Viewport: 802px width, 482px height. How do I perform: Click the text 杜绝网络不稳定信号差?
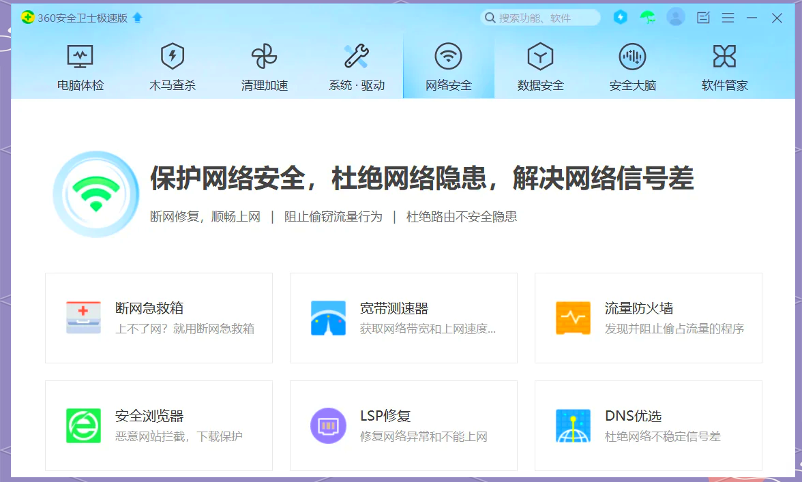point(663,436)
